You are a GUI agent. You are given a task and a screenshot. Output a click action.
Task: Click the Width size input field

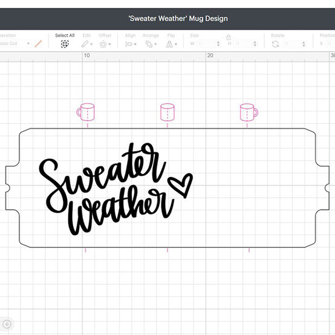(x=206, y=44)
